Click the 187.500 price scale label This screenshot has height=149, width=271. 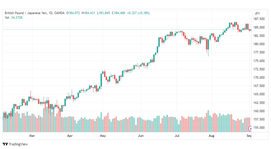point(259,19)
